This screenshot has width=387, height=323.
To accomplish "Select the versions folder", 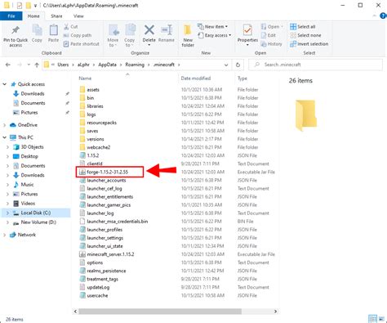I will click(96, 139).
